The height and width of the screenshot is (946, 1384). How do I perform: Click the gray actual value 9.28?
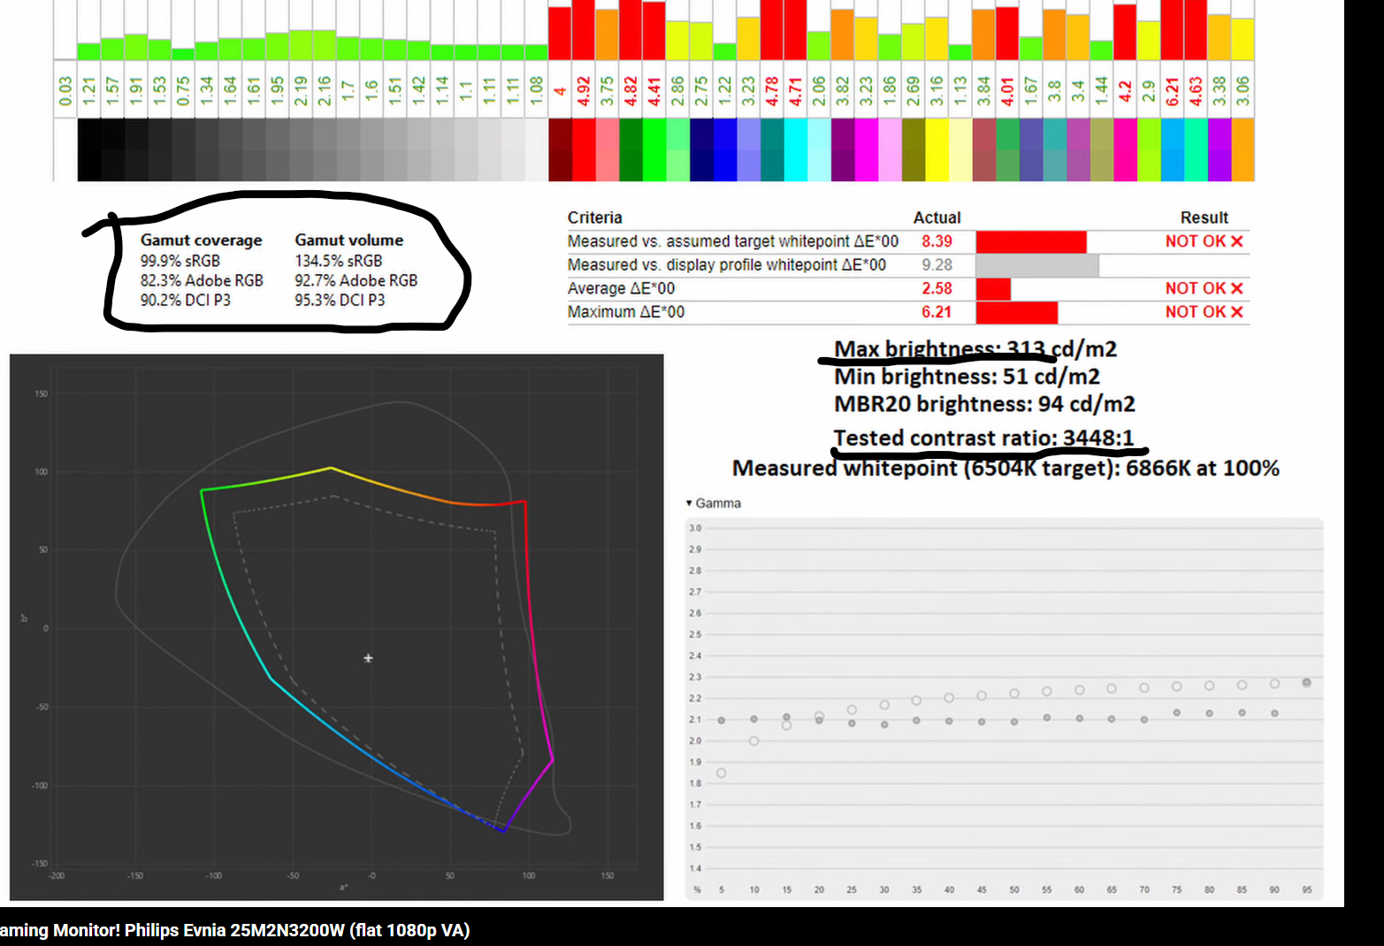(937, 264)
